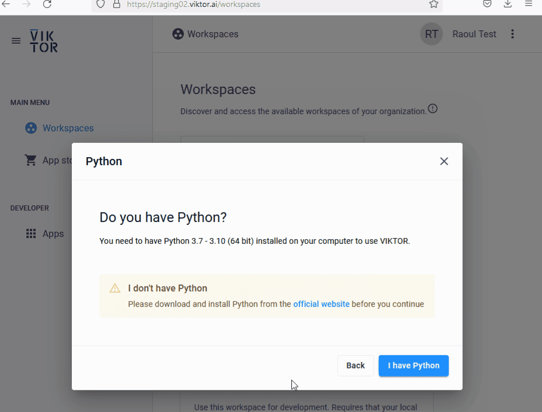Screen dimensions: 542x412
Task: Click the 'I don't have Python' text
Action: tap(167, 288)
